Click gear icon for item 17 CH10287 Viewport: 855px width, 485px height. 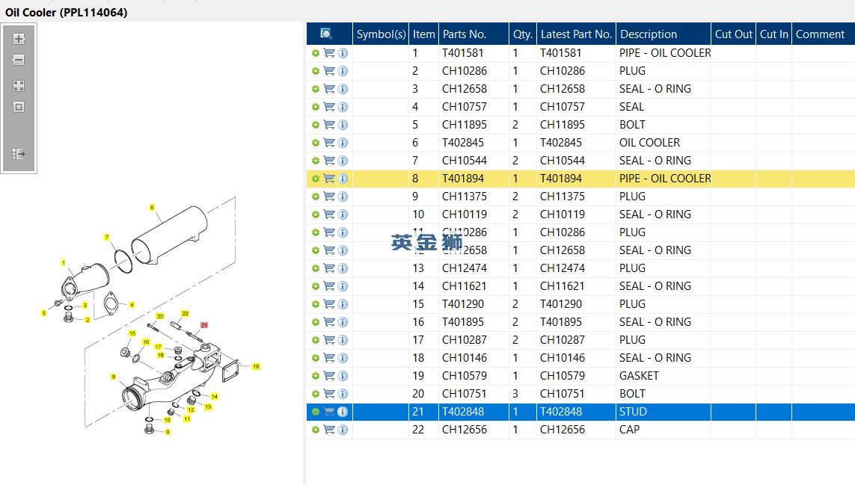tap(315, 340)
